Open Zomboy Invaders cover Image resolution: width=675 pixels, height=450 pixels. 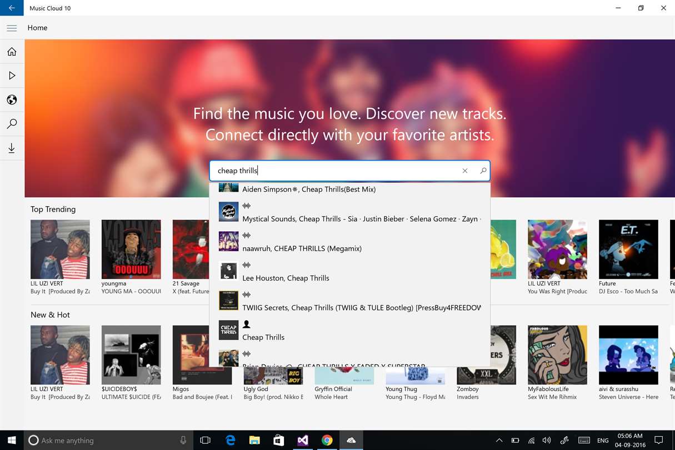486,355
